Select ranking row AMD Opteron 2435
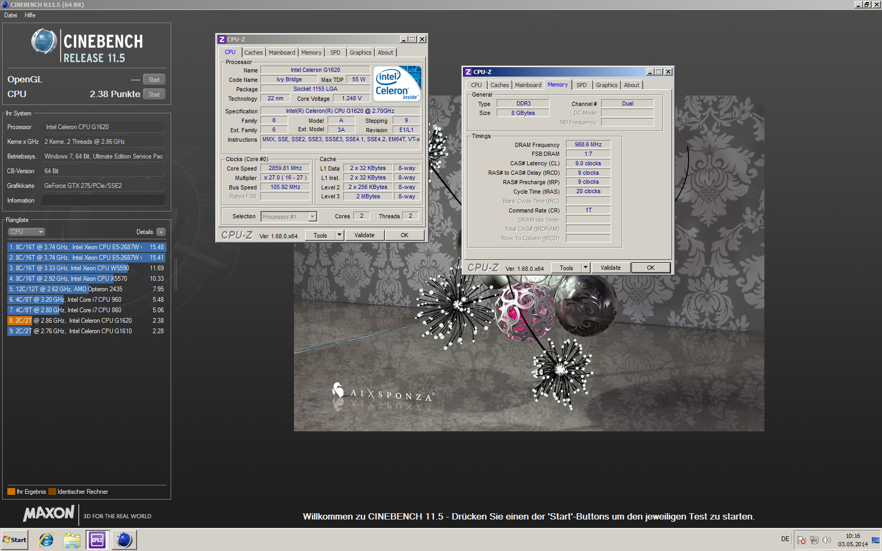 click(87, 289)
